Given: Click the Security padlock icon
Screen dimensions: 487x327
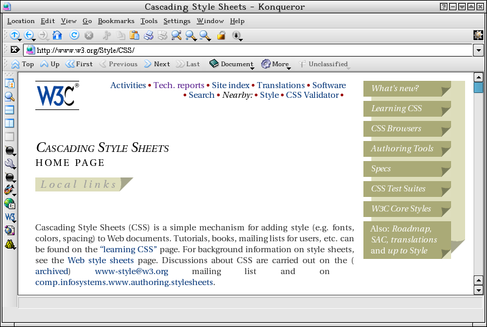Looking at the screenshot, I should [x=222, y=35].
